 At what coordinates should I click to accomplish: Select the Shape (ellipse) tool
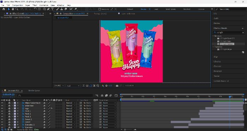point(44,9)
